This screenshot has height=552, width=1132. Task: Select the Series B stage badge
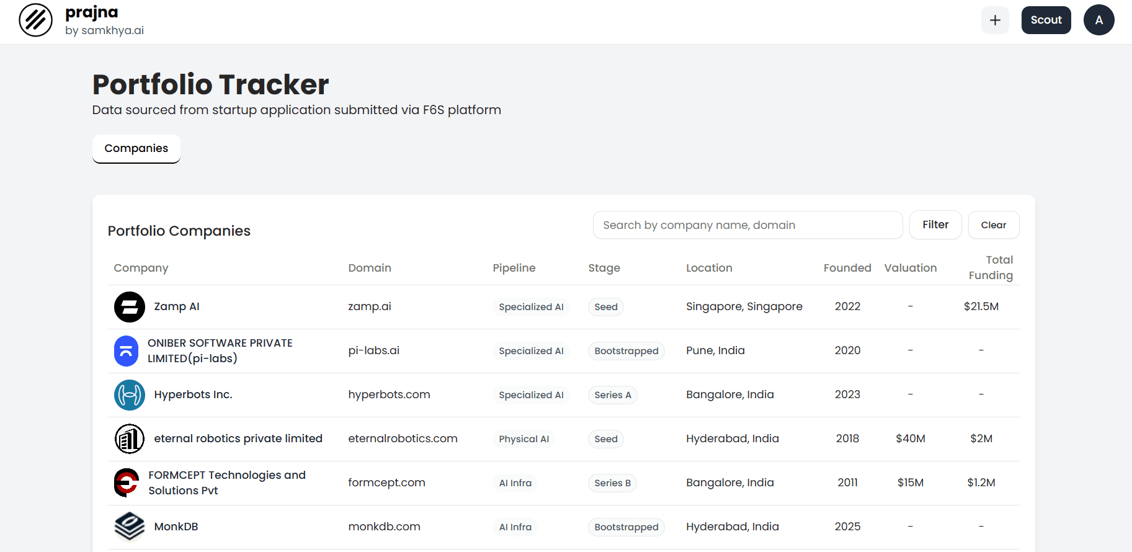click(612, 483)
